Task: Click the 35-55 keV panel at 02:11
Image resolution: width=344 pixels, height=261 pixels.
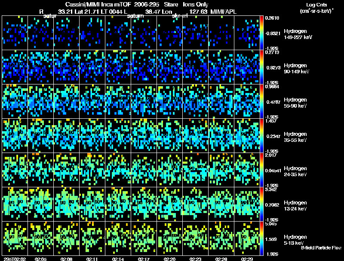Action: [92, 136]
